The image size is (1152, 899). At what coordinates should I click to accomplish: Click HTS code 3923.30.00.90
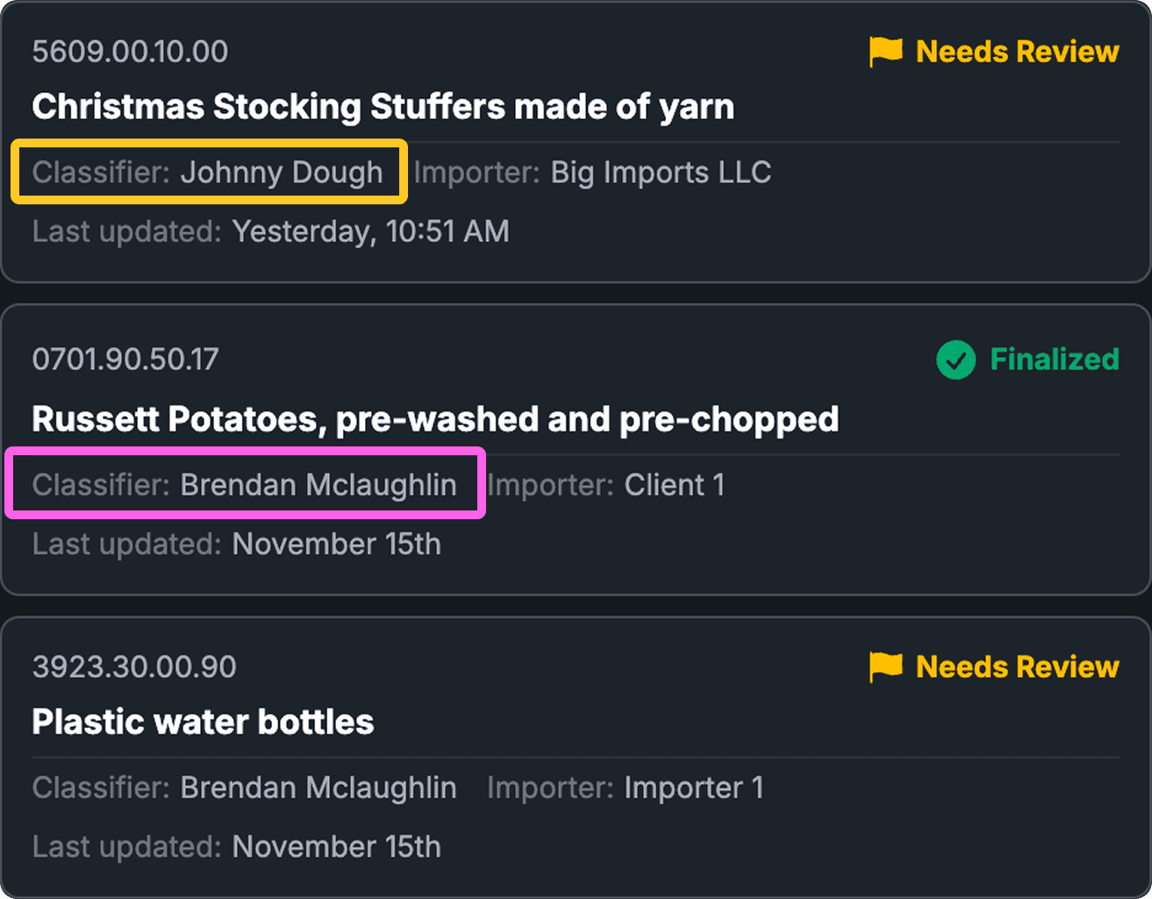tap(134, 667)
